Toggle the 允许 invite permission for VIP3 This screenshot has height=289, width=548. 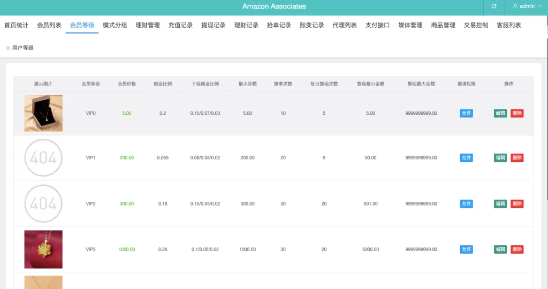(466, 249)
